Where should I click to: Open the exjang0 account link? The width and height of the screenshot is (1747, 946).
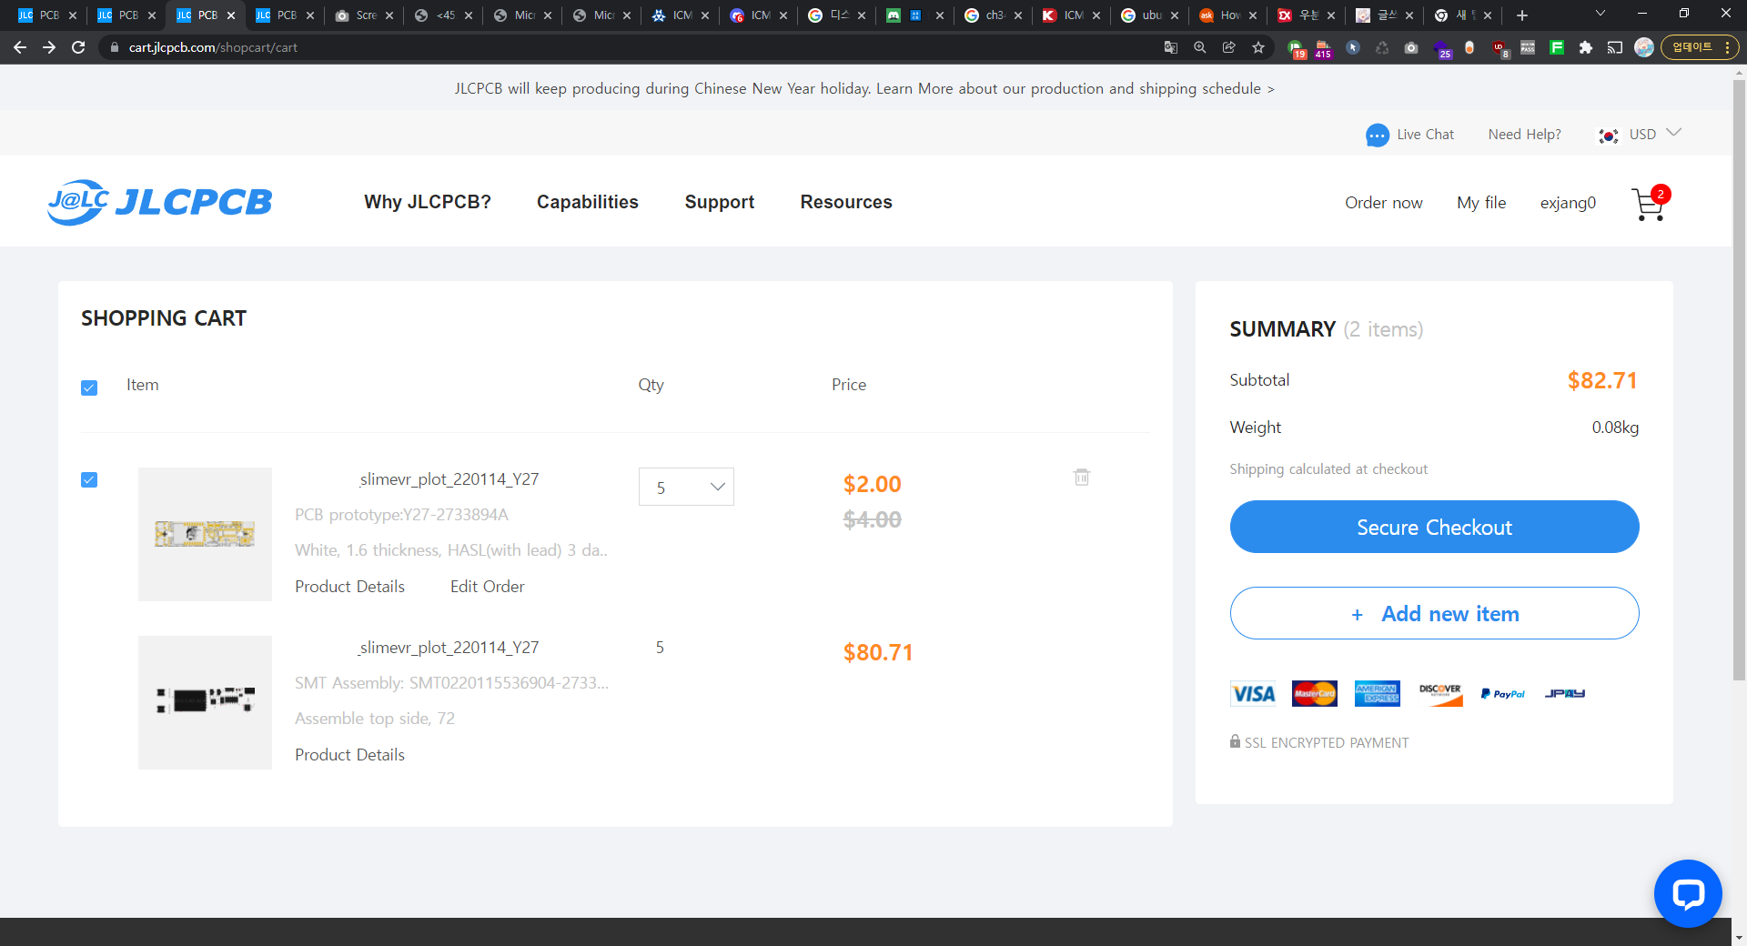(x=1568, y=203)
